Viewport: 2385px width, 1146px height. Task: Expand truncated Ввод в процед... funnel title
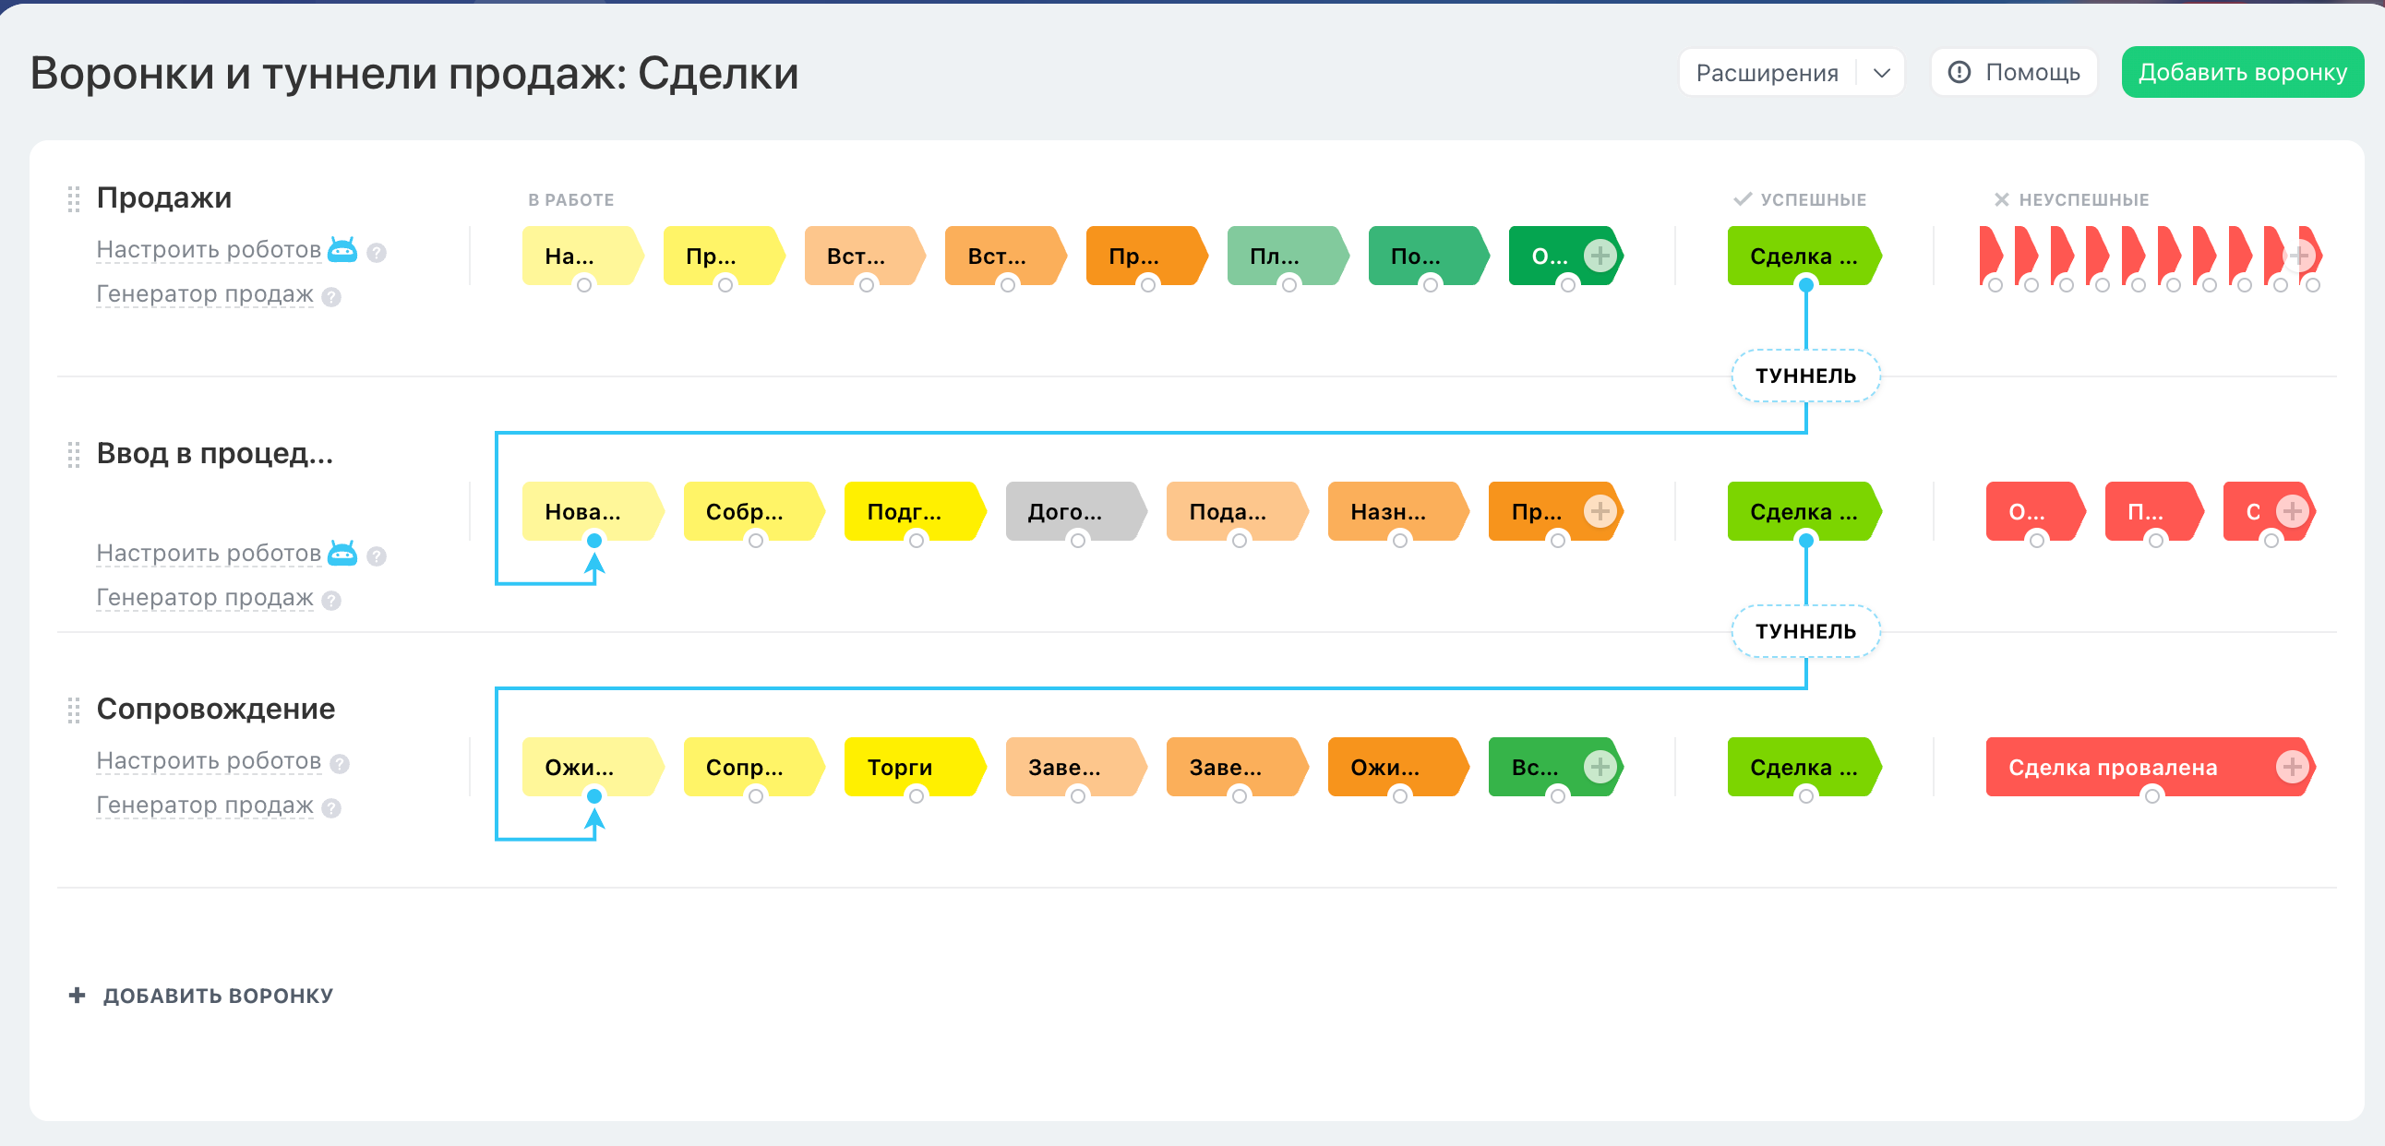(x=214, y=454)
